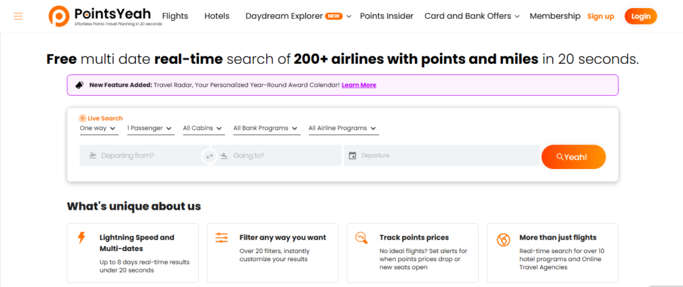Click the filter sliders icon

221,238
